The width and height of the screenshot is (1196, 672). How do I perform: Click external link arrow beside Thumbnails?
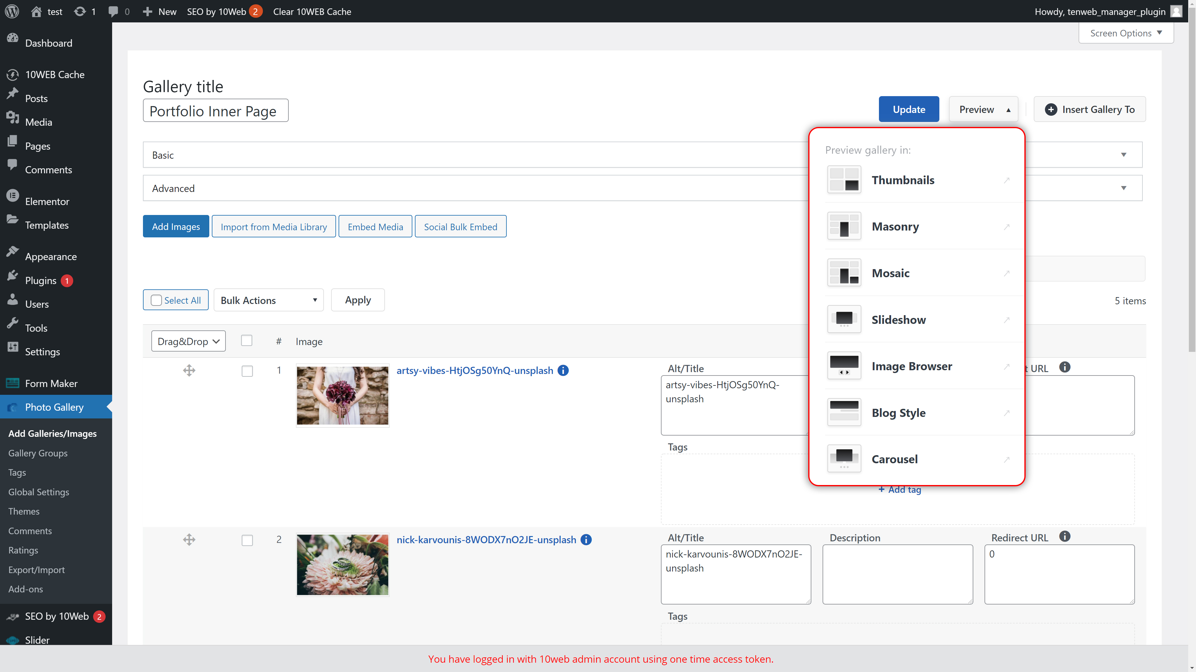(1007, 180)
